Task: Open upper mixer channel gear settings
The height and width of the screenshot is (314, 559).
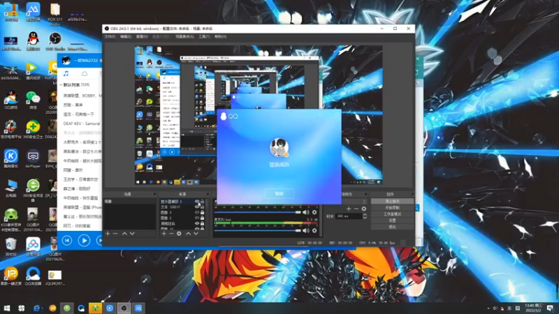Action: click(314, 212)
